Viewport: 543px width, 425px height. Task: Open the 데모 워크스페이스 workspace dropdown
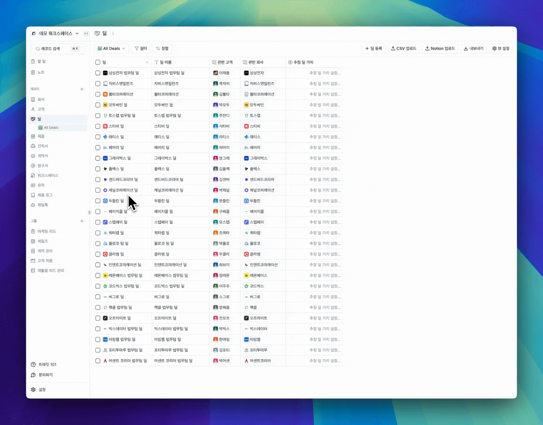pyautogui.click(x=55, y=33)
